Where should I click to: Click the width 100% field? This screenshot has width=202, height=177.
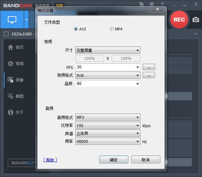point(90,59)
